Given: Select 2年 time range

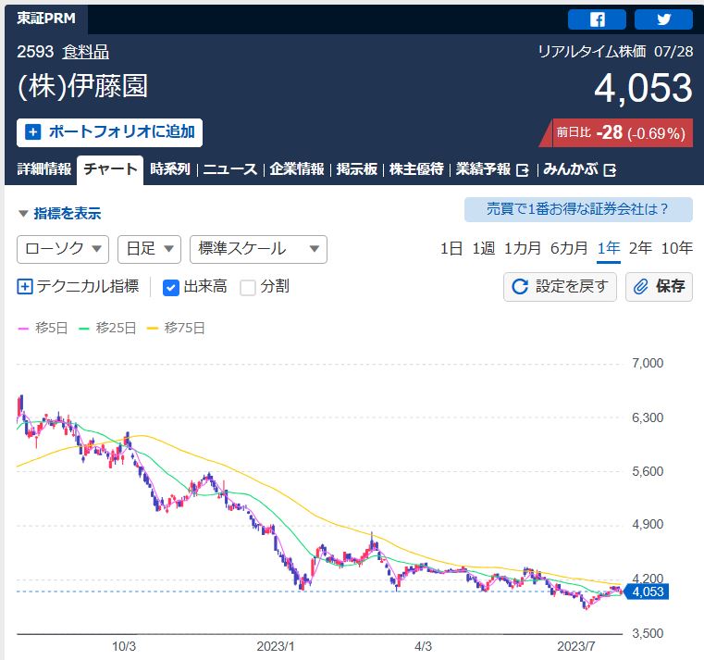Looking at the screenshot, I should [x=641, y=248].
